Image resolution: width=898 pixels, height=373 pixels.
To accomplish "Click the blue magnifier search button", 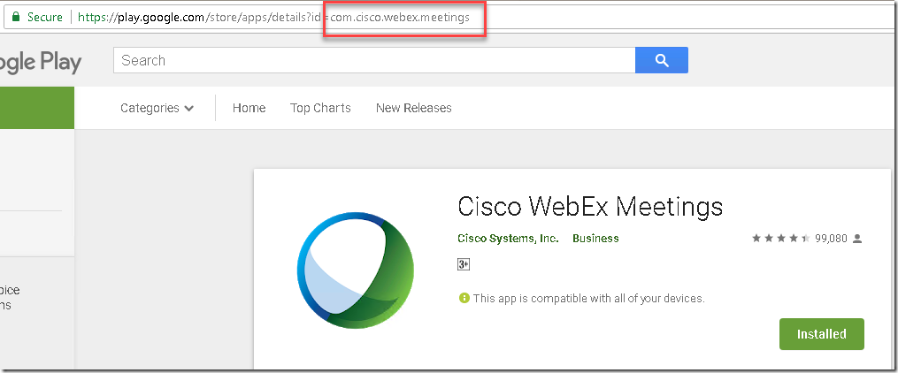I will 661,60.
